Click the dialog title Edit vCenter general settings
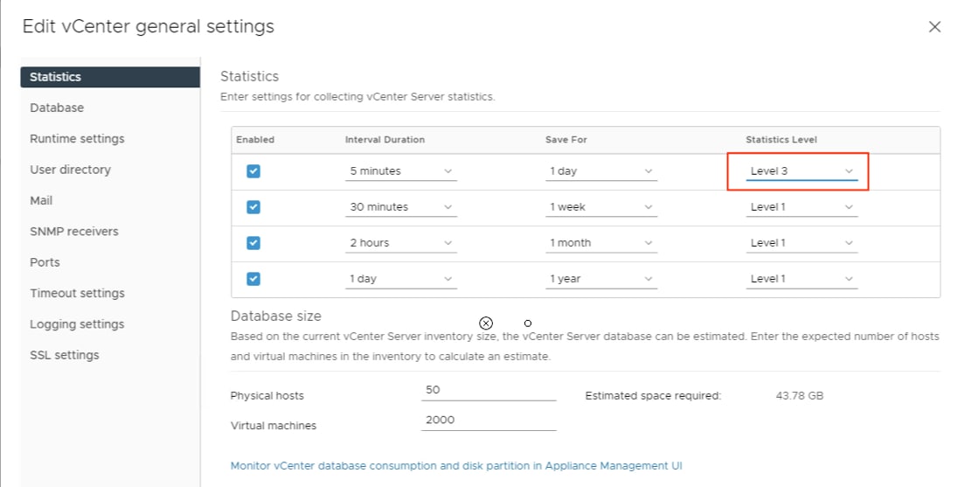This screenshot has height=487, width=958. (x=148, y=27)
